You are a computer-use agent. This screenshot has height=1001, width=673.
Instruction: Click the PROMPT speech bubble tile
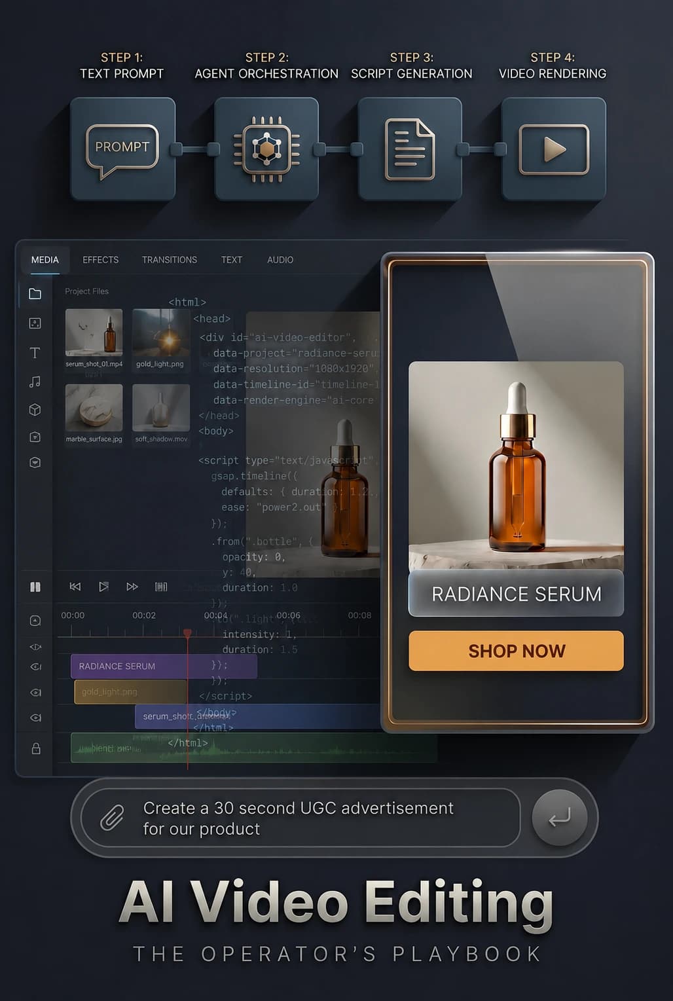(122, 149)
